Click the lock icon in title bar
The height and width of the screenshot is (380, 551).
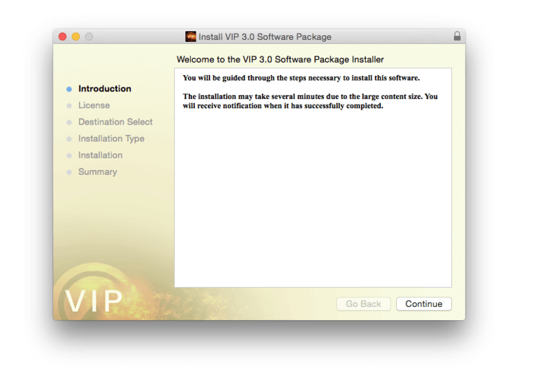click(457, 36)
